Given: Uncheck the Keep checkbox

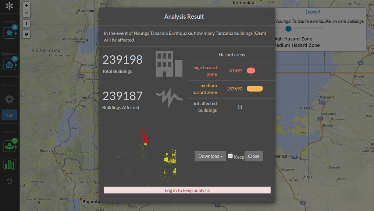Looking at the screenshot, I should pos(230,156).
